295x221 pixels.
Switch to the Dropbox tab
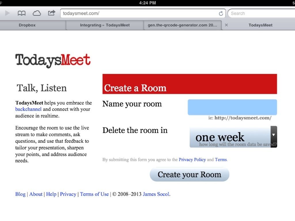(27, 25)
